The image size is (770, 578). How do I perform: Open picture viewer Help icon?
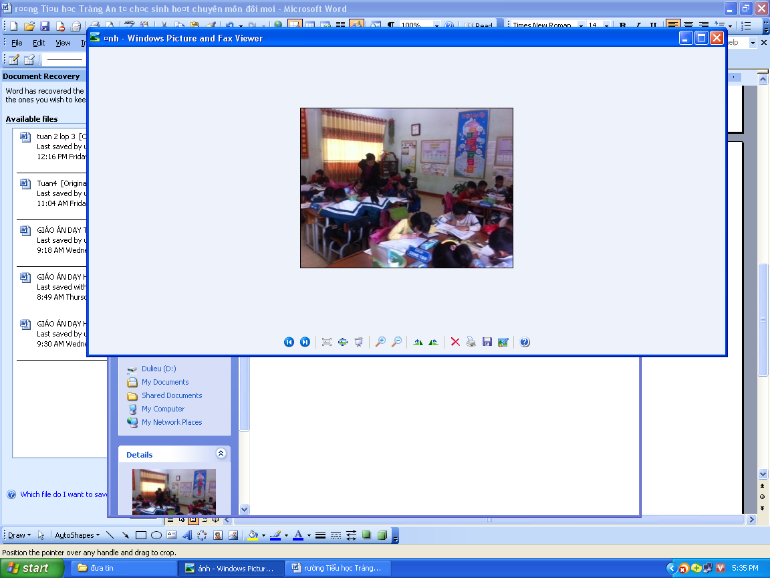[x=525, y=342]
